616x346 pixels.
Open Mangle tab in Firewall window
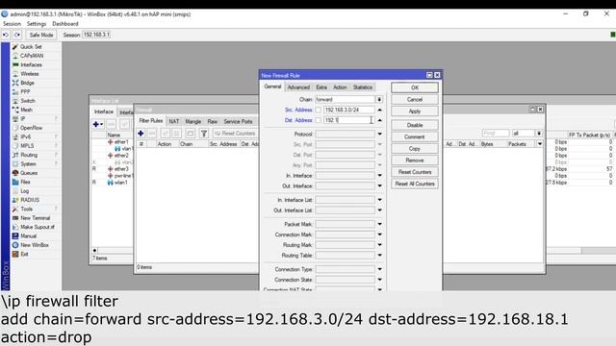[x=192, y=122]
